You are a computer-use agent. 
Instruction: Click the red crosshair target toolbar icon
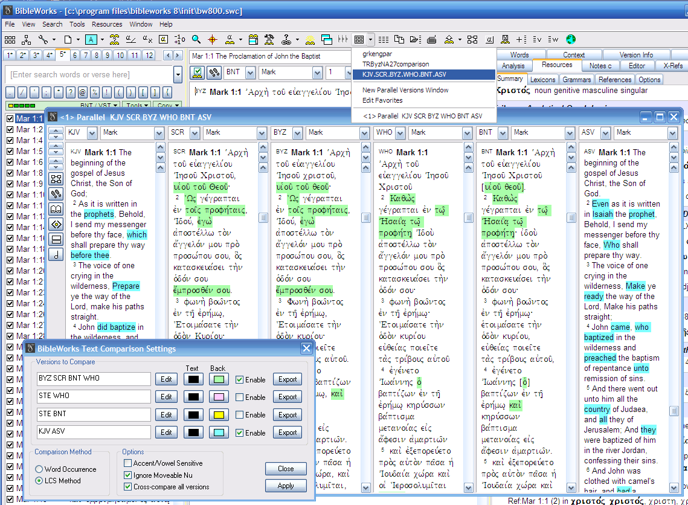212,40
